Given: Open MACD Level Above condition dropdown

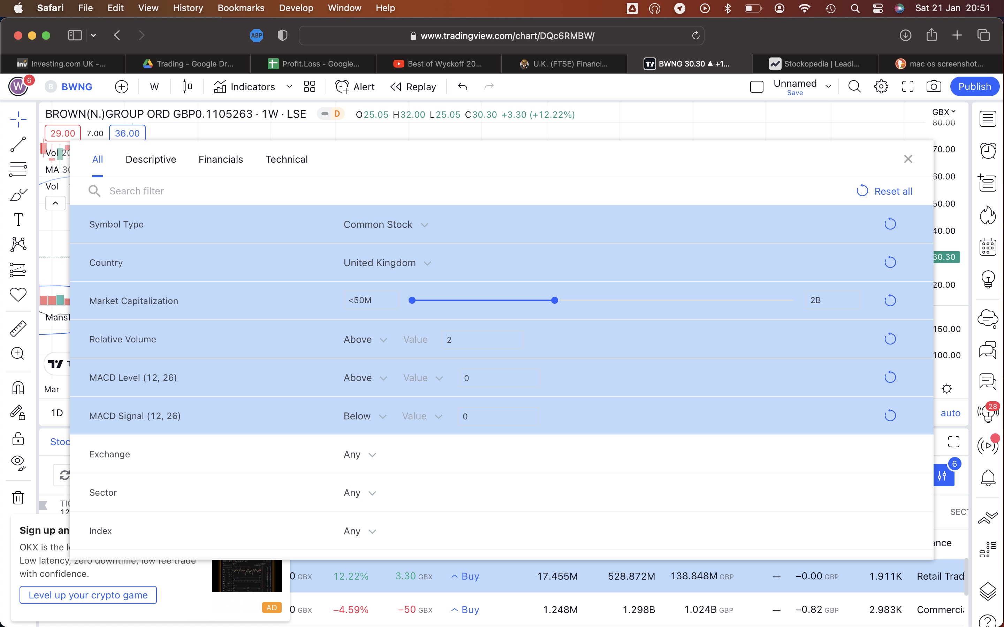Looking at the screenshot, I should coord(365,378).
